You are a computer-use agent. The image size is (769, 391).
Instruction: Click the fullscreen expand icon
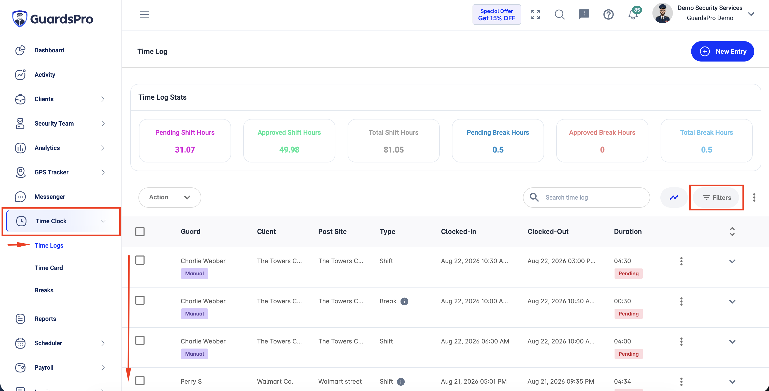[535, 14]
